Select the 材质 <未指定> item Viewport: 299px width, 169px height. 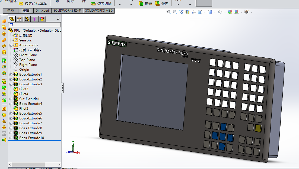tap(30, 50)
